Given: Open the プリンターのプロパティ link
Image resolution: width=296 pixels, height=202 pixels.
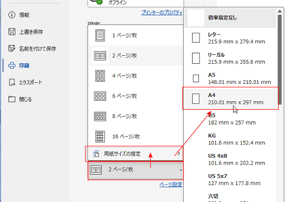Looking at the screenshot, I should pyautogui.click(x=162, y=13).
